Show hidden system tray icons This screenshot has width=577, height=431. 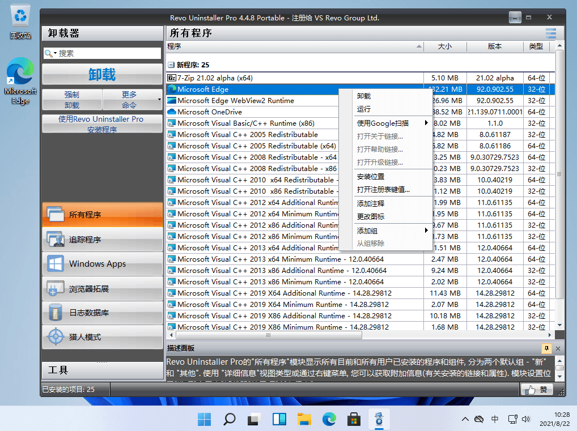pos(465,419)
